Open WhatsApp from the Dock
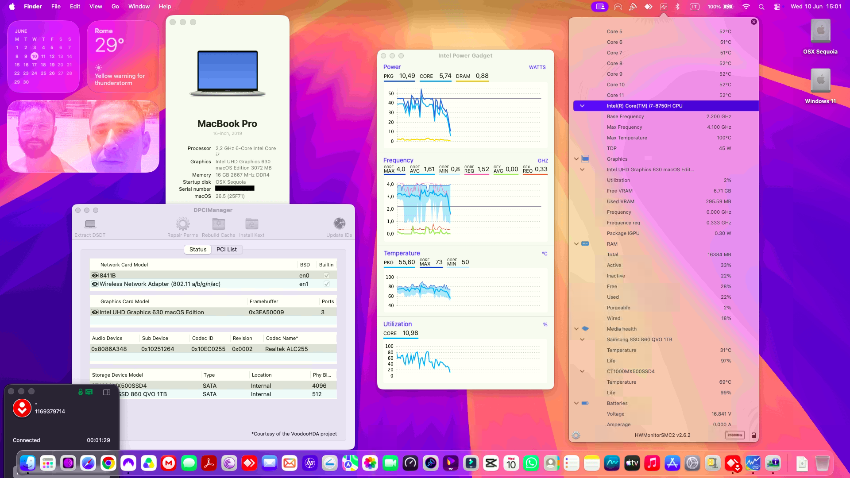This screenshot has width=850, height=478. coord(531,463)
